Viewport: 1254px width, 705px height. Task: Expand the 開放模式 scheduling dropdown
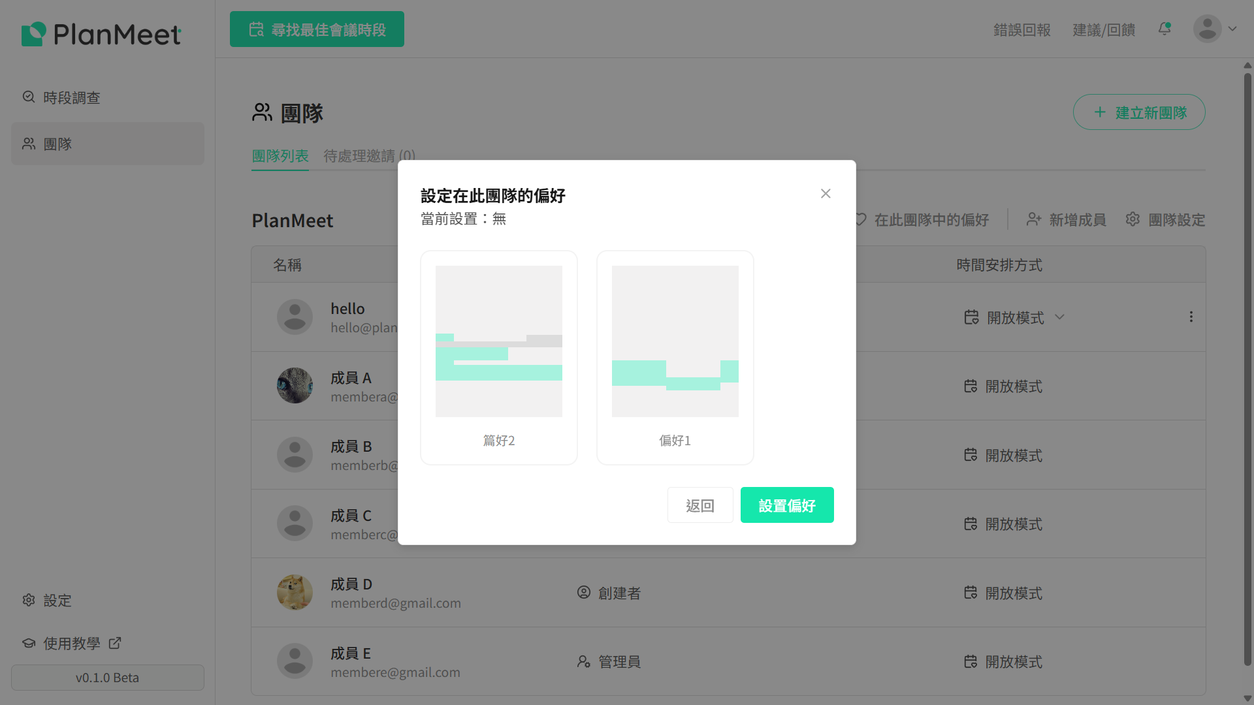point(1059,317)
